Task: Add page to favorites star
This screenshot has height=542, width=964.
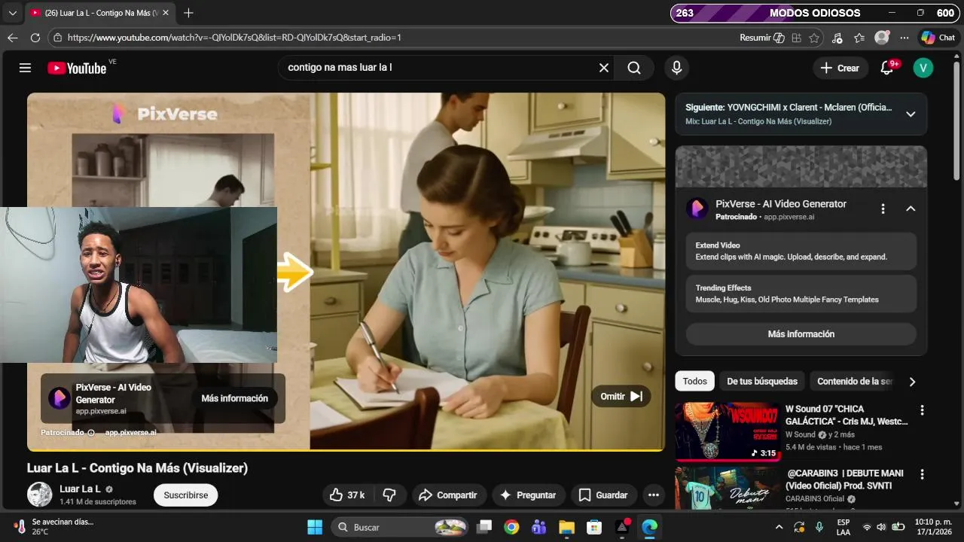Action: coord(814,38)
